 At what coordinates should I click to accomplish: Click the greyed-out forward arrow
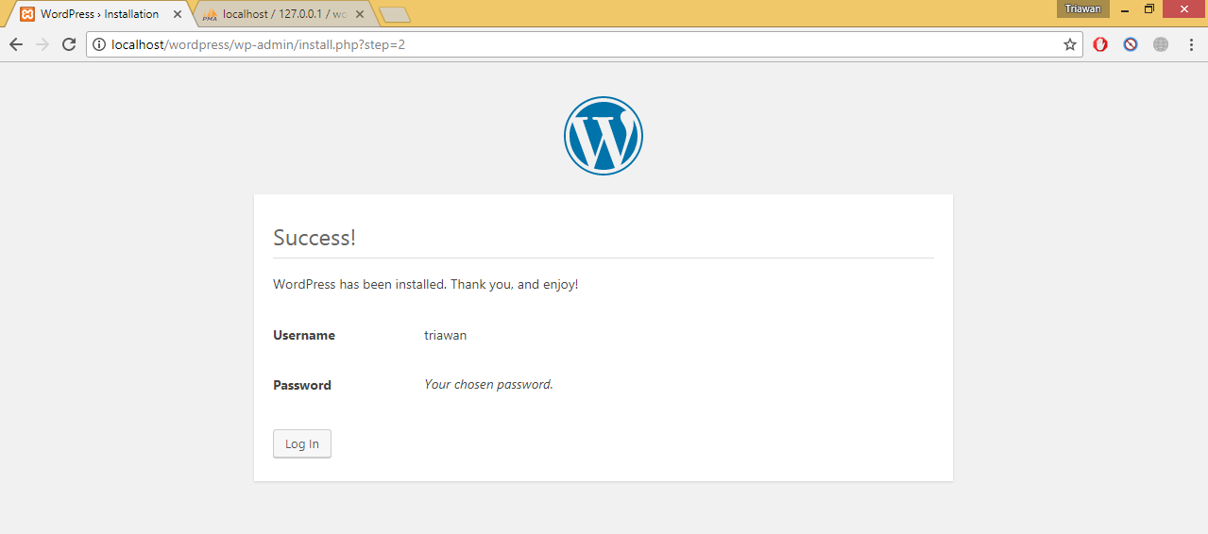pos(43,44)
